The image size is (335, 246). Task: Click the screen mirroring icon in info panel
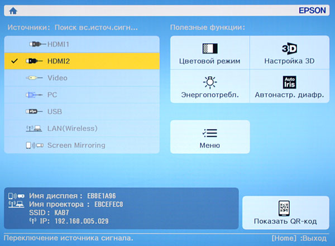coord(16,196)
